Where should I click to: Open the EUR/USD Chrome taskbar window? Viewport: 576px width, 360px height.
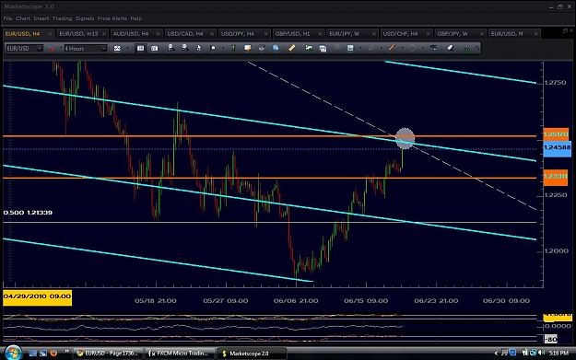tap(108, 353)
